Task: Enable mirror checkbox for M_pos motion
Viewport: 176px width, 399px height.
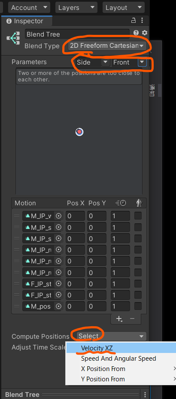Action: (138, 306)
